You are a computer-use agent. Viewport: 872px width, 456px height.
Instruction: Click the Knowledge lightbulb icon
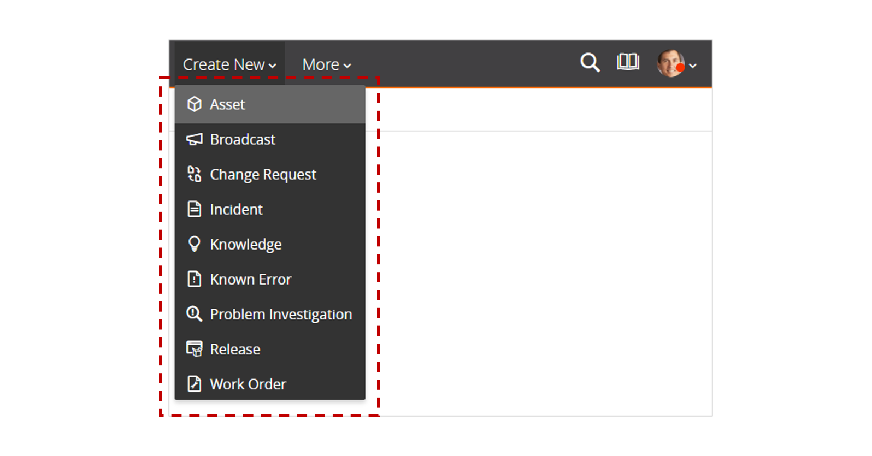tap(194, 244)
